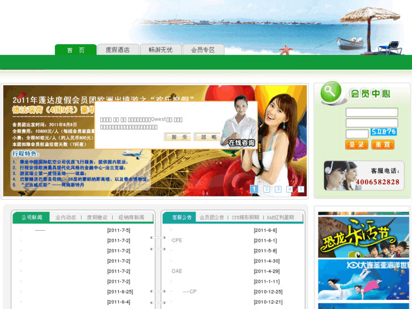Open the 首页 home tab
412x309 pixels.
76,50
